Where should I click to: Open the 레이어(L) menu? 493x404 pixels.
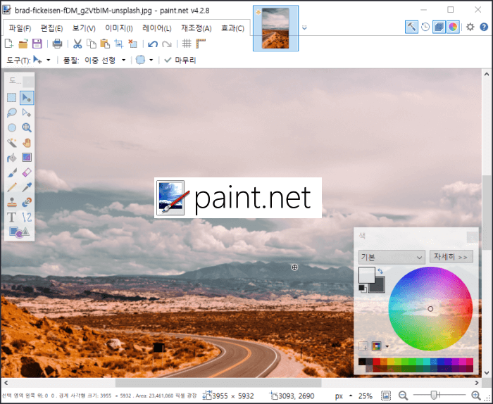point(156,28)
